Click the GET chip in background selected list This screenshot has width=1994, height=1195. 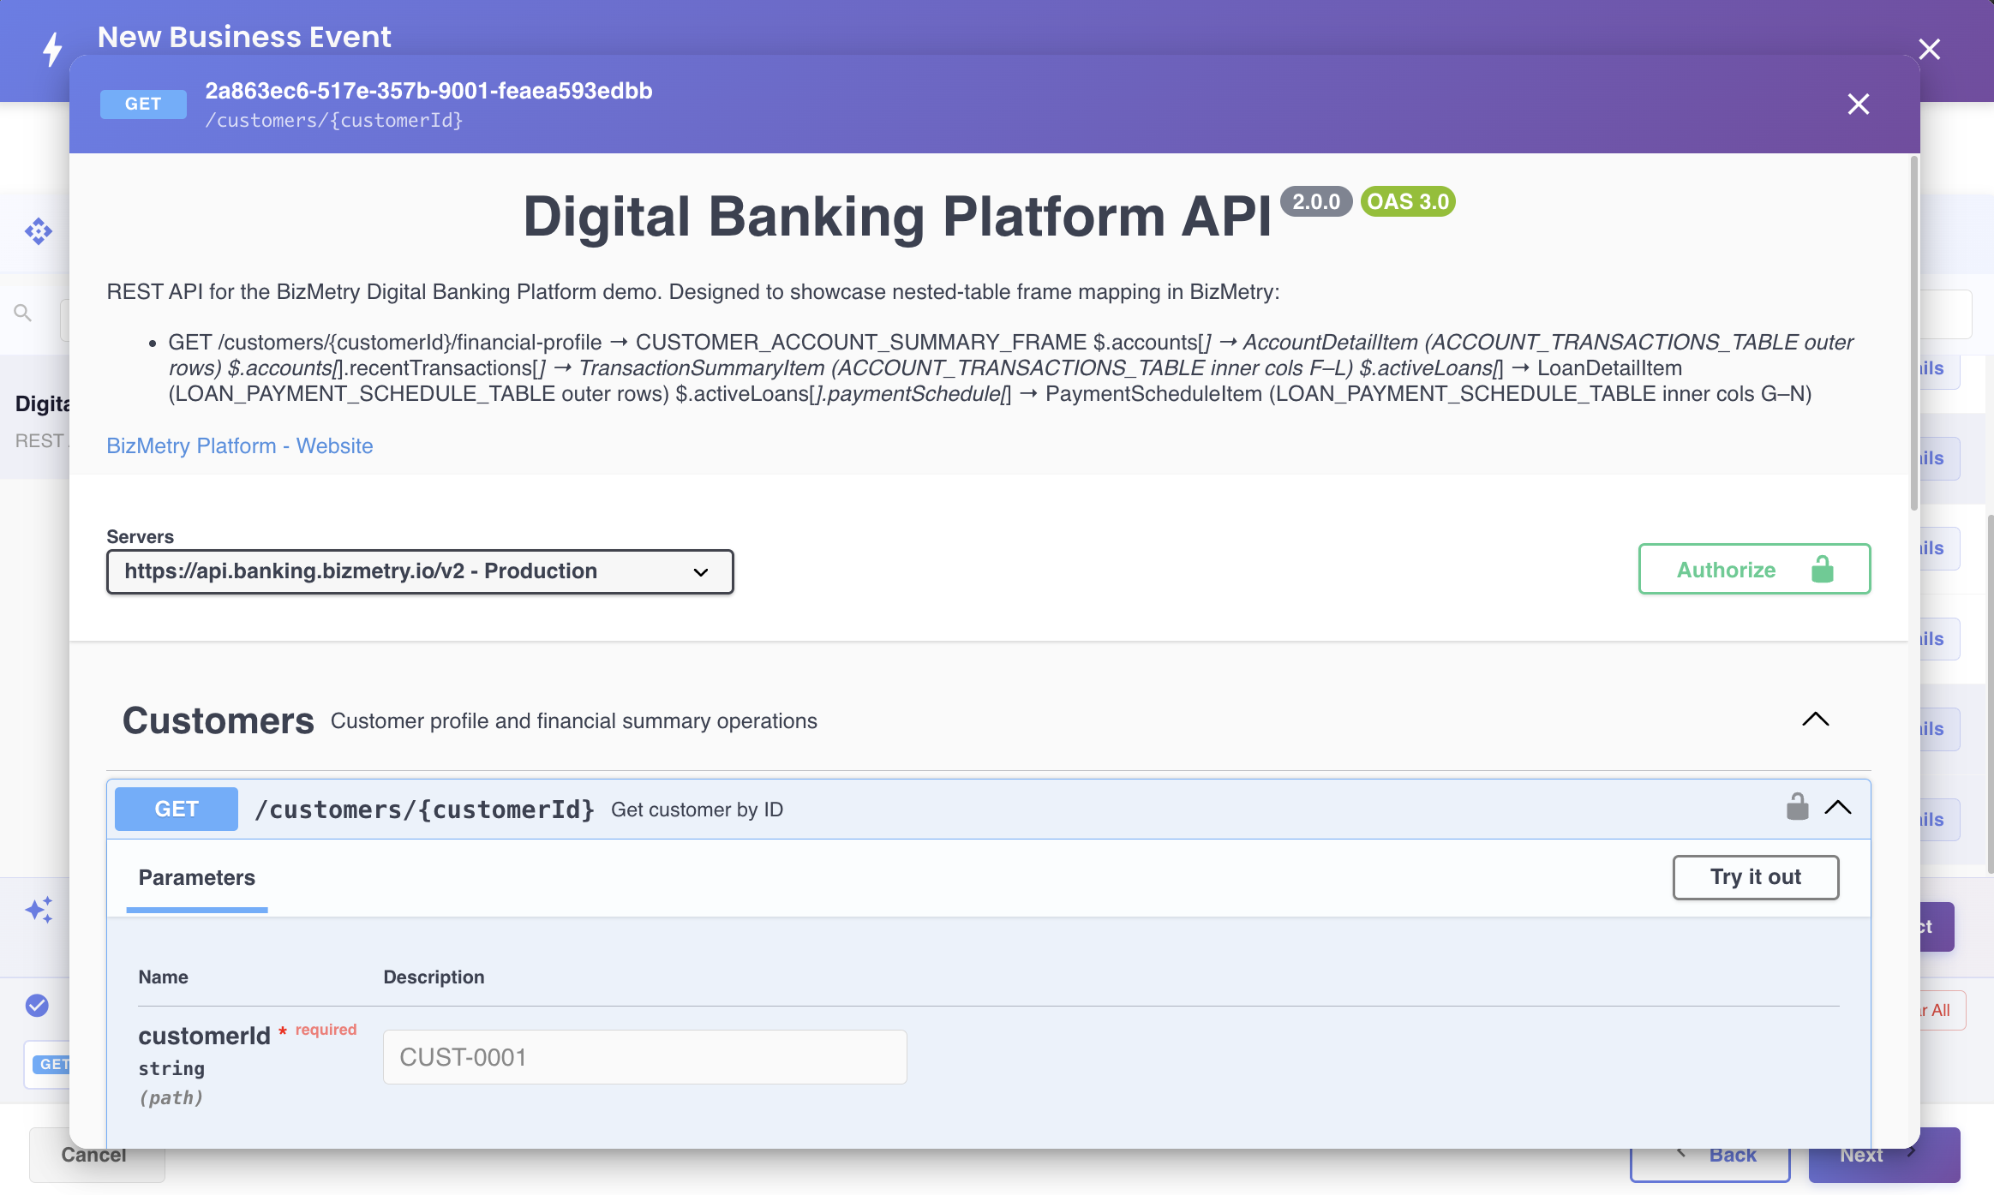tap(51, 1064)
